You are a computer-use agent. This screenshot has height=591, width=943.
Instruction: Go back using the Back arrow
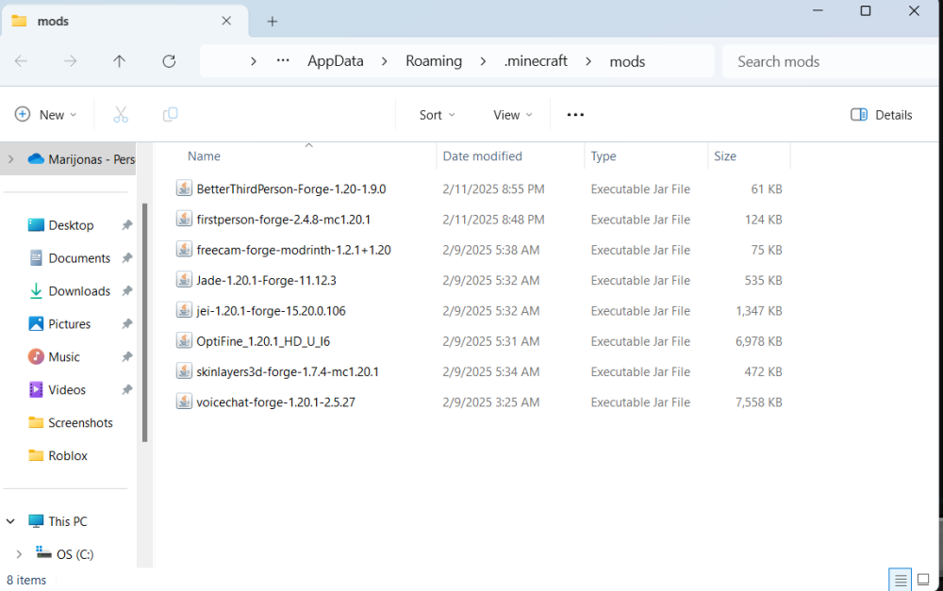tap(21, 60)
